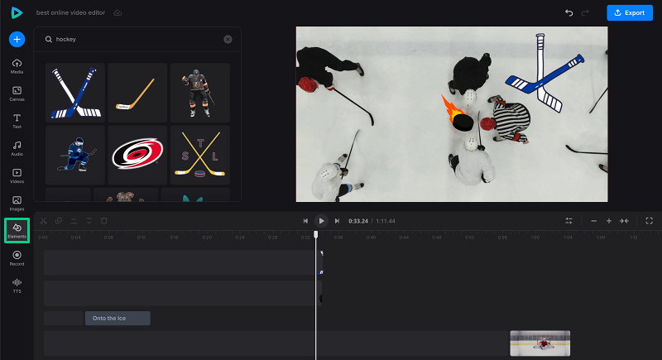Play the video preview
Viewport: 662px width, 360px height.
pos(321,221)
